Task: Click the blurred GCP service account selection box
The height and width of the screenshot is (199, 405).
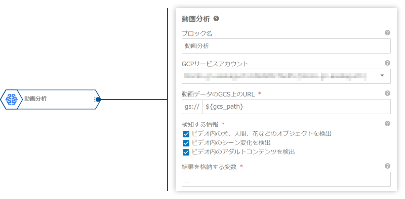Action: click(286, 76)
